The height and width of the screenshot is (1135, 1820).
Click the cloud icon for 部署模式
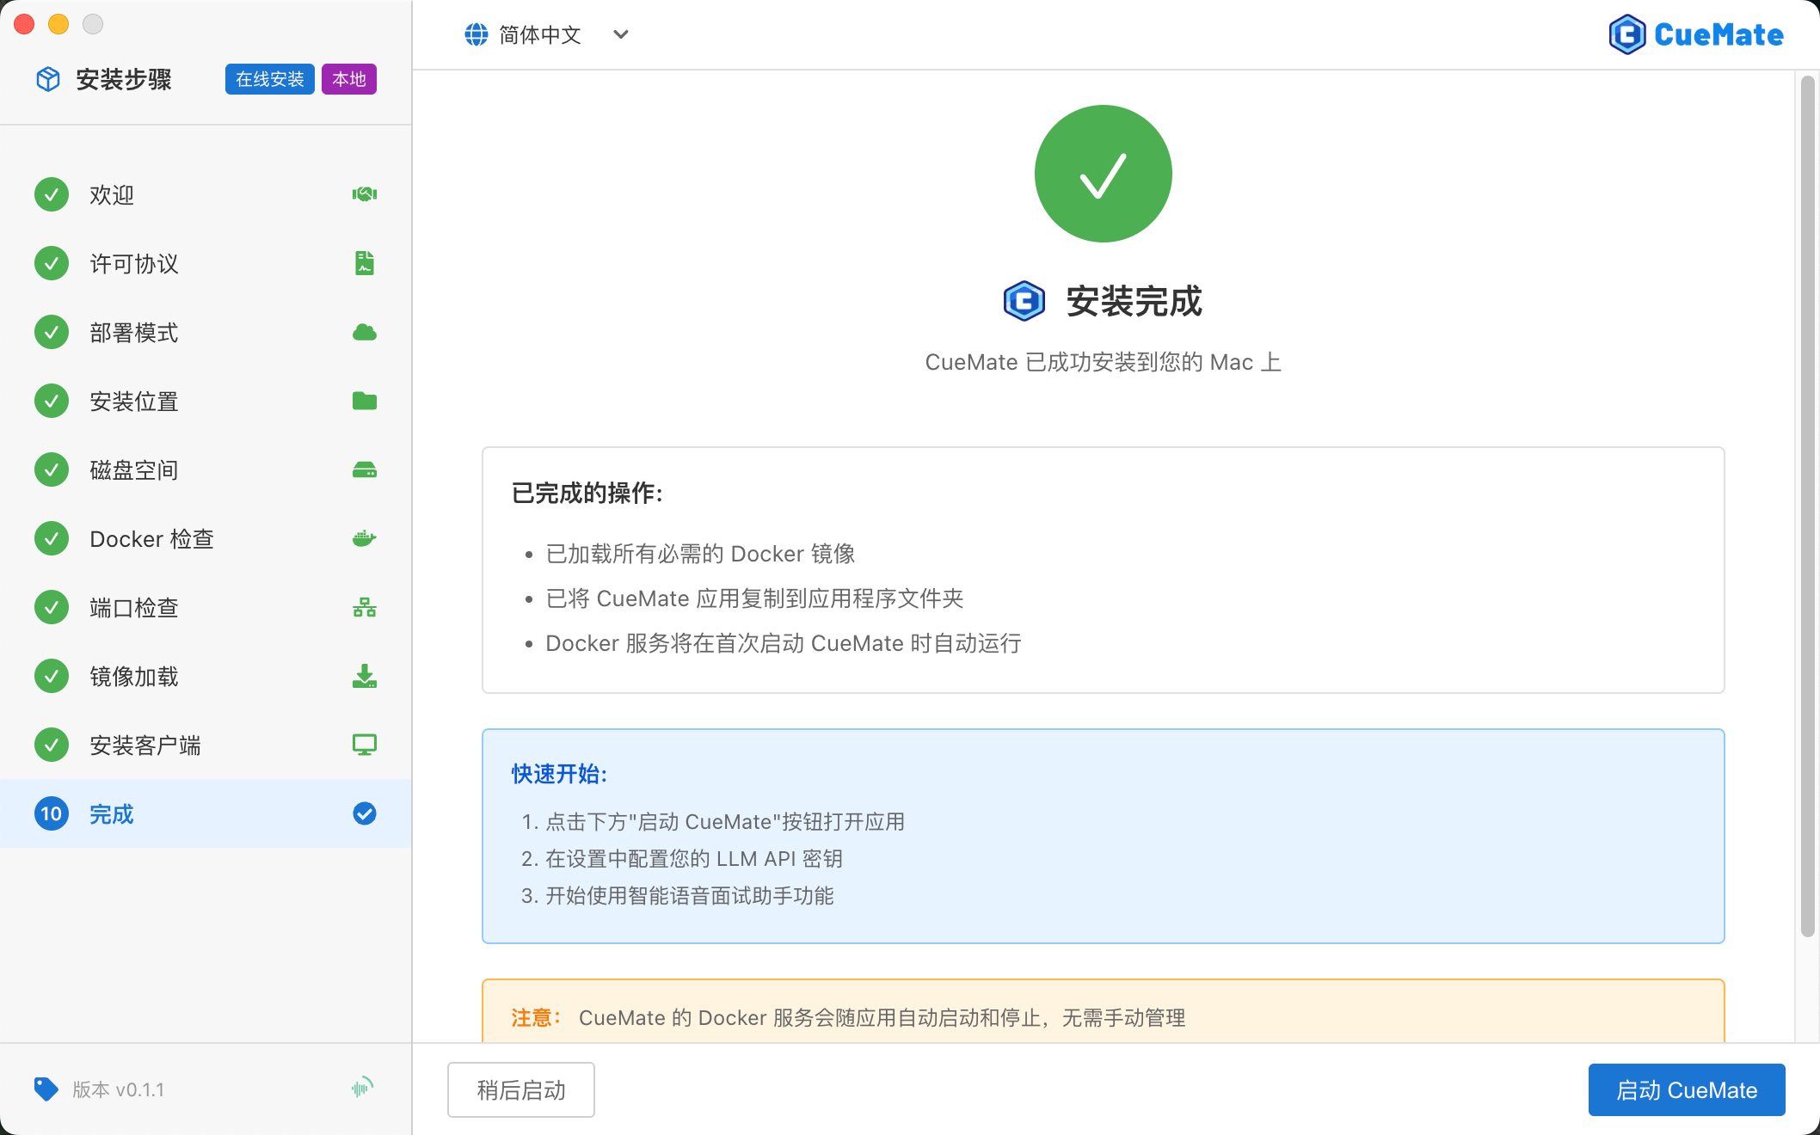[365, 332]
